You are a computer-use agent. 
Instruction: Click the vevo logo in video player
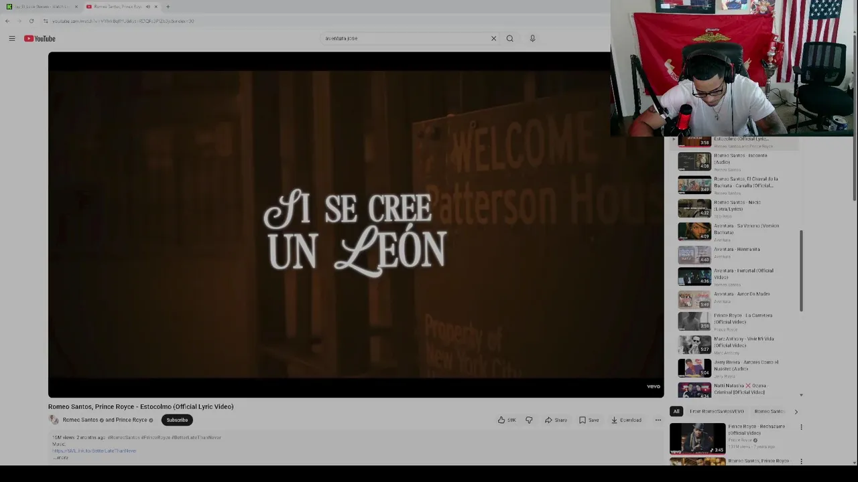pos(654,386)
